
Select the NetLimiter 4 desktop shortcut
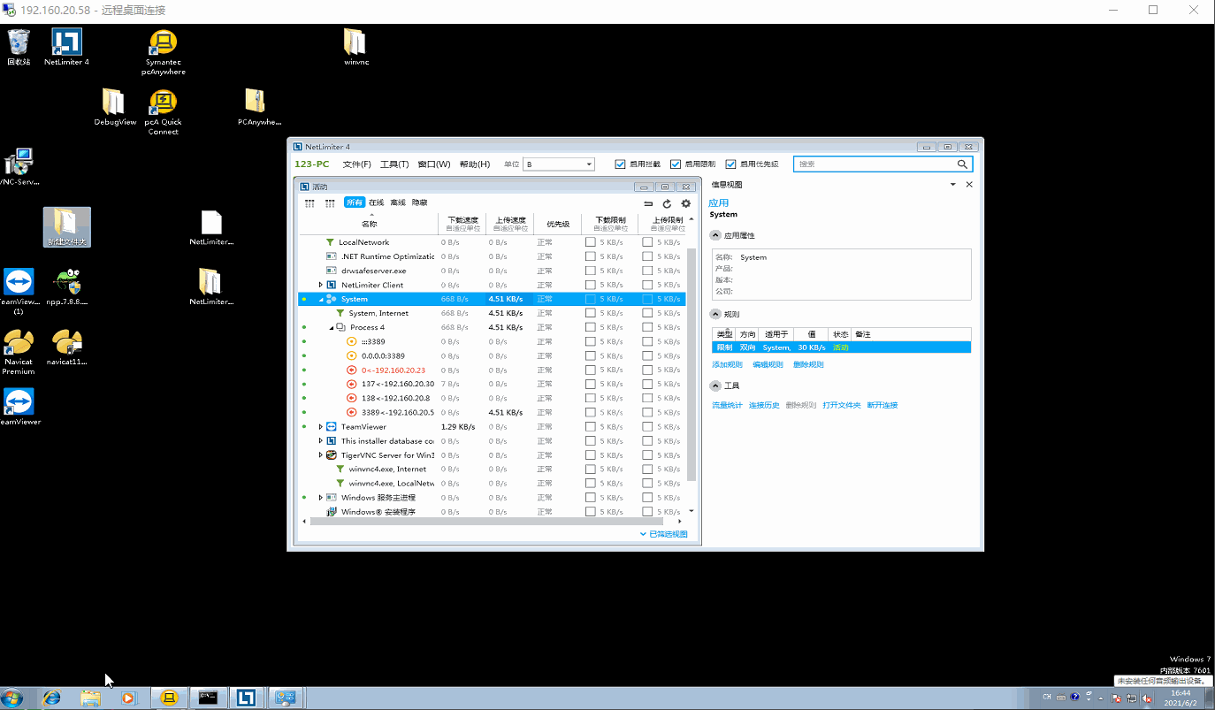[x=67, y=47]
